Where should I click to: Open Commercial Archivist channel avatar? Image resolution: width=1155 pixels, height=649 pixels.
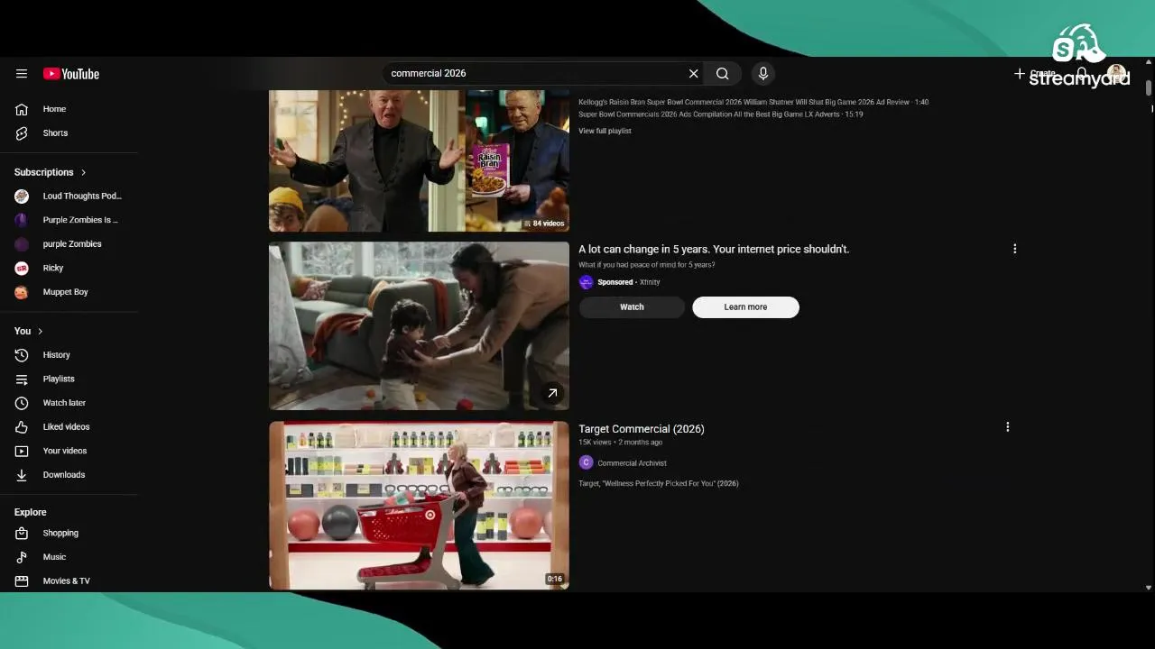(x=586, y=462)
